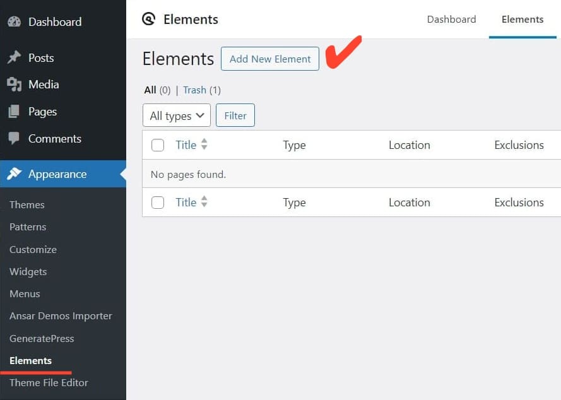Tick the select-all checkbox in table footer
The height and width of the screenshot is (400, 561).
157,202
